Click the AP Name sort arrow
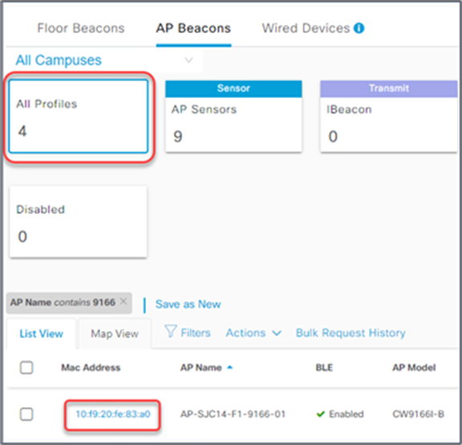 [230, 368]
